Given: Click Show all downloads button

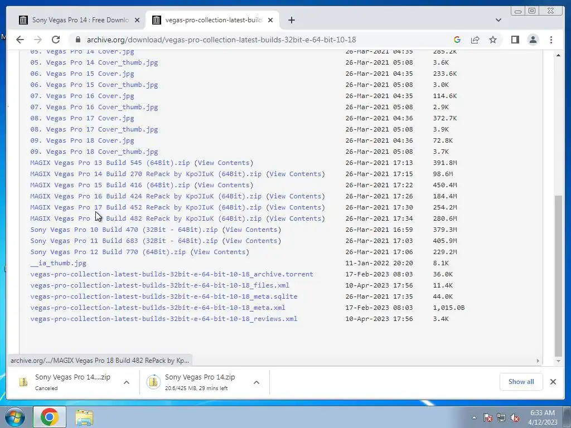Looking at the screenshot, I should click(x=521, y=381).
